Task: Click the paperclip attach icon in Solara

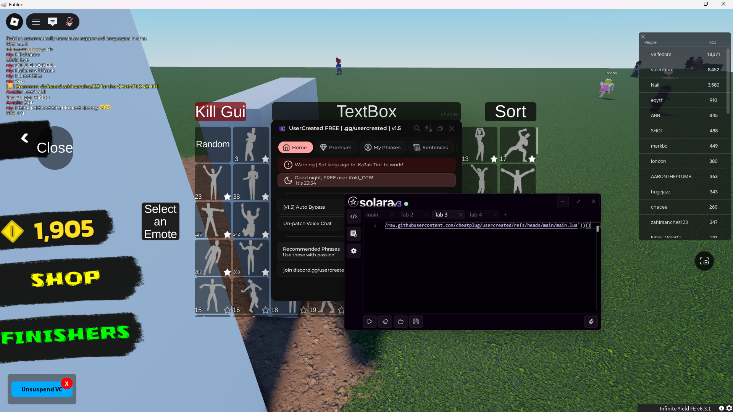Action: tap(591, 322)
